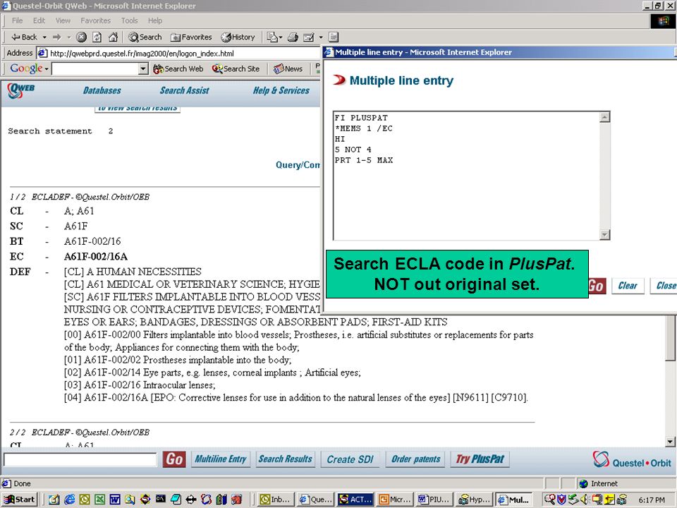Open the Edit menu
This screenshot has height=508, width=677.
pyautogui.click(x=39, y=20)
